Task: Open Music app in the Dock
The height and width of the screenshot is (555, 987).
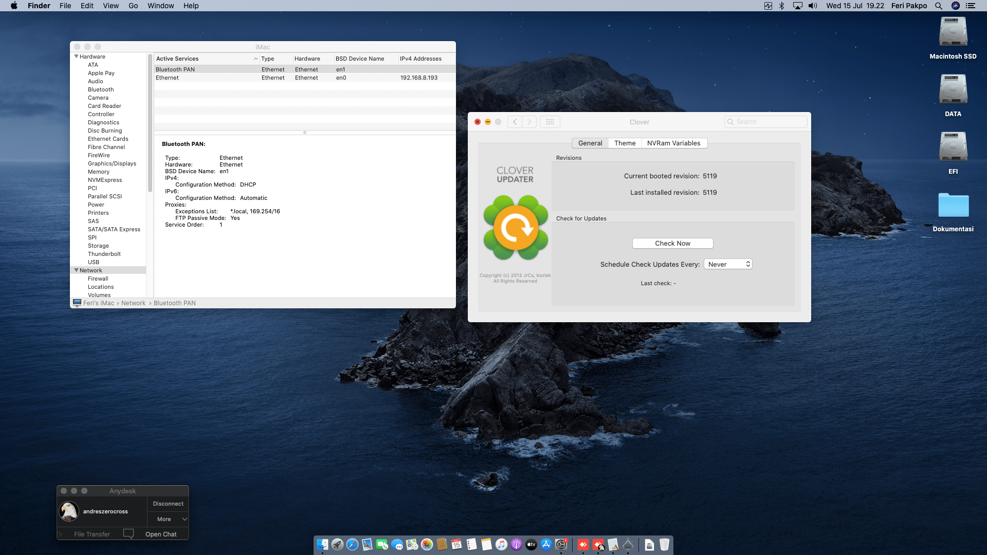Action: point(501,545)
